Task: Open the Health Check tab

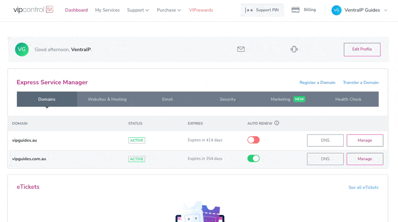Action: tap(348, 99)
